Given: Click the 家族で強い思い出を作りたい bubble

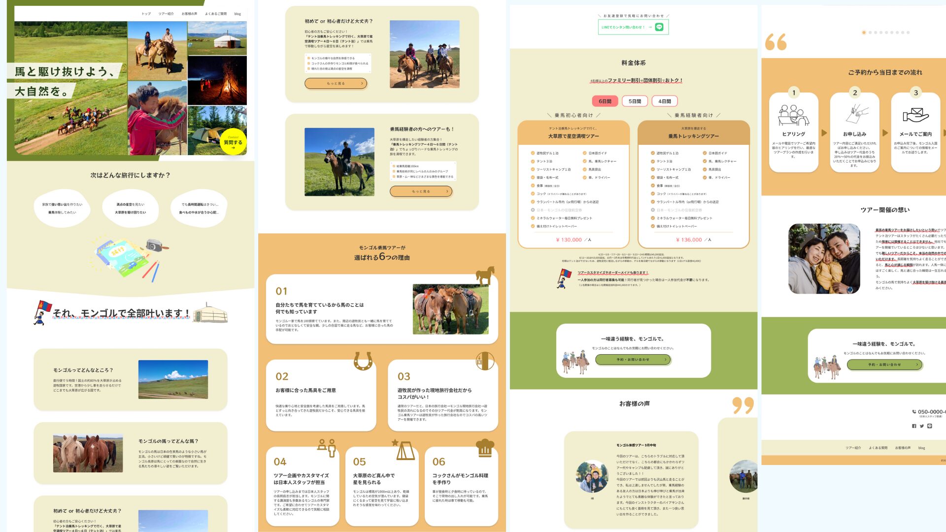Looking at the screenshot, I should click(62, 208).
